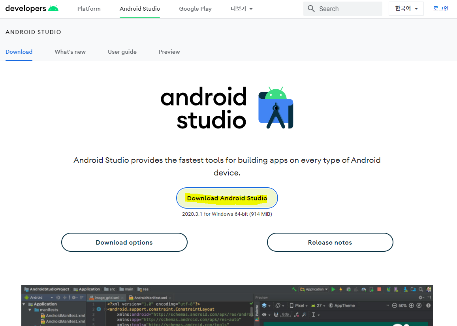The width and height of the screenshot is (457, 326).
Task: Click the 'main' breadcrumb in IDE image
Action: pyautogui.click(x=126, y=289)
